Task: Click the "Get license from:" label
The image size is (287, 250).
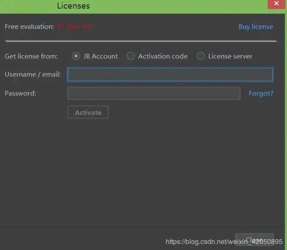Action: pyautogui.click(x=31, y=56)
